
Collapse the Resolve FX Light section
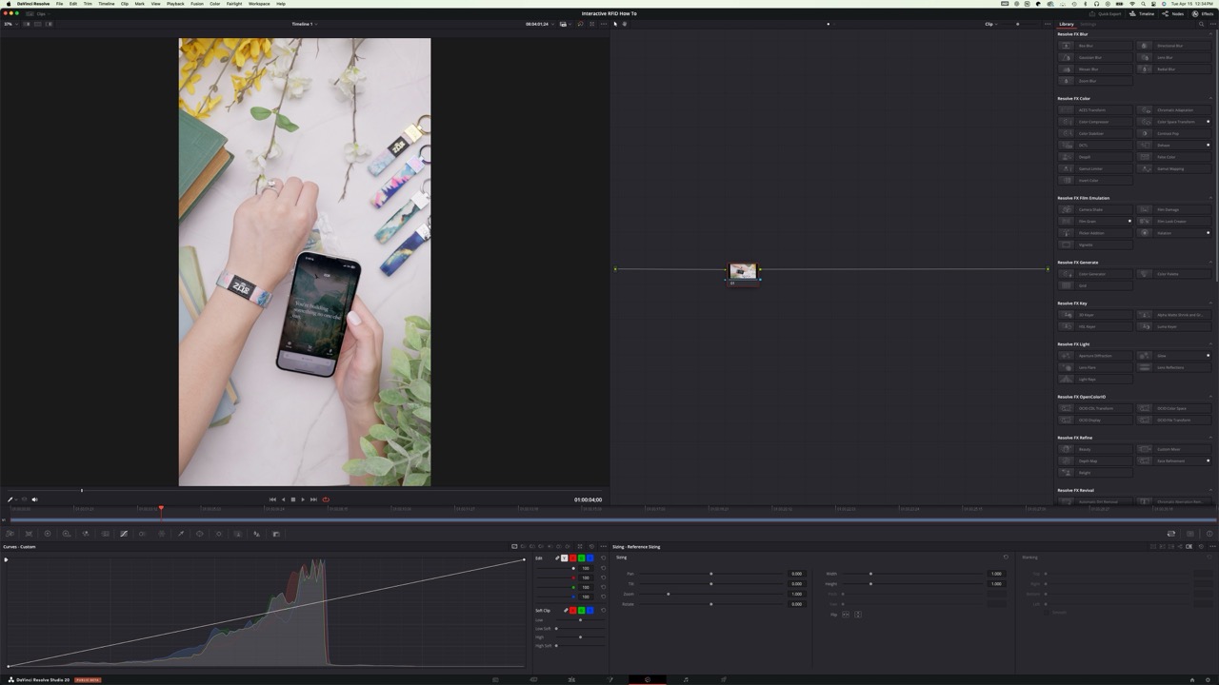[x=1211, y=343]
